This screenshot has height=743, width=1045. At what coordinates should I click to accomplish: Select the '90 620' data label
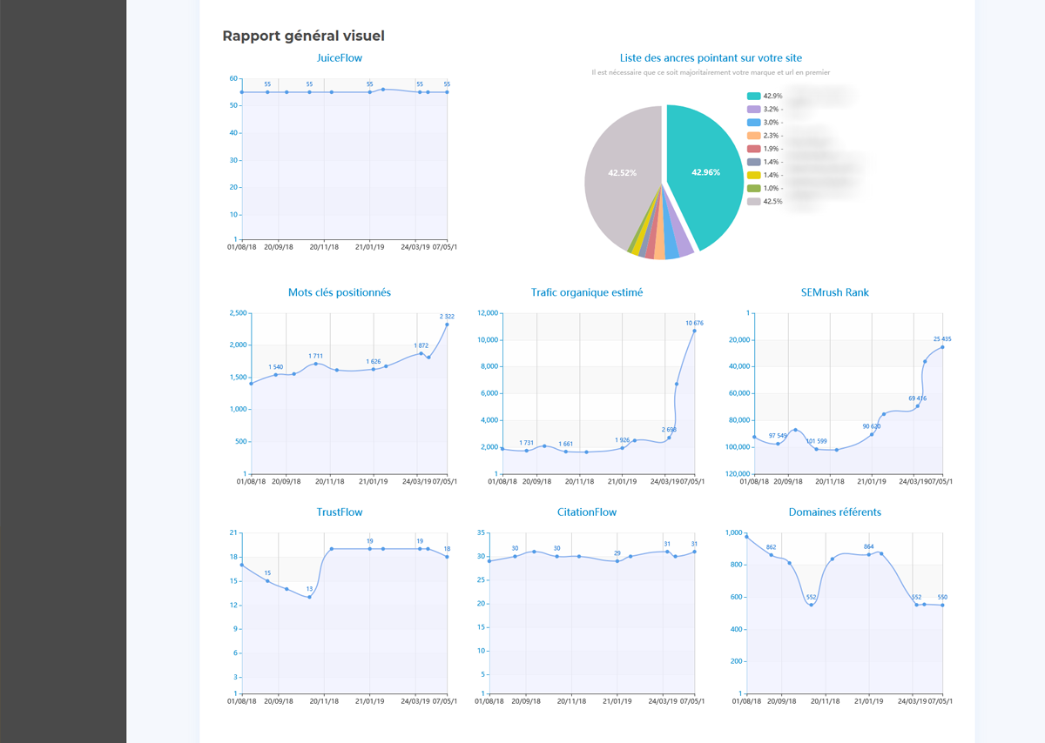tap(872, 426)
